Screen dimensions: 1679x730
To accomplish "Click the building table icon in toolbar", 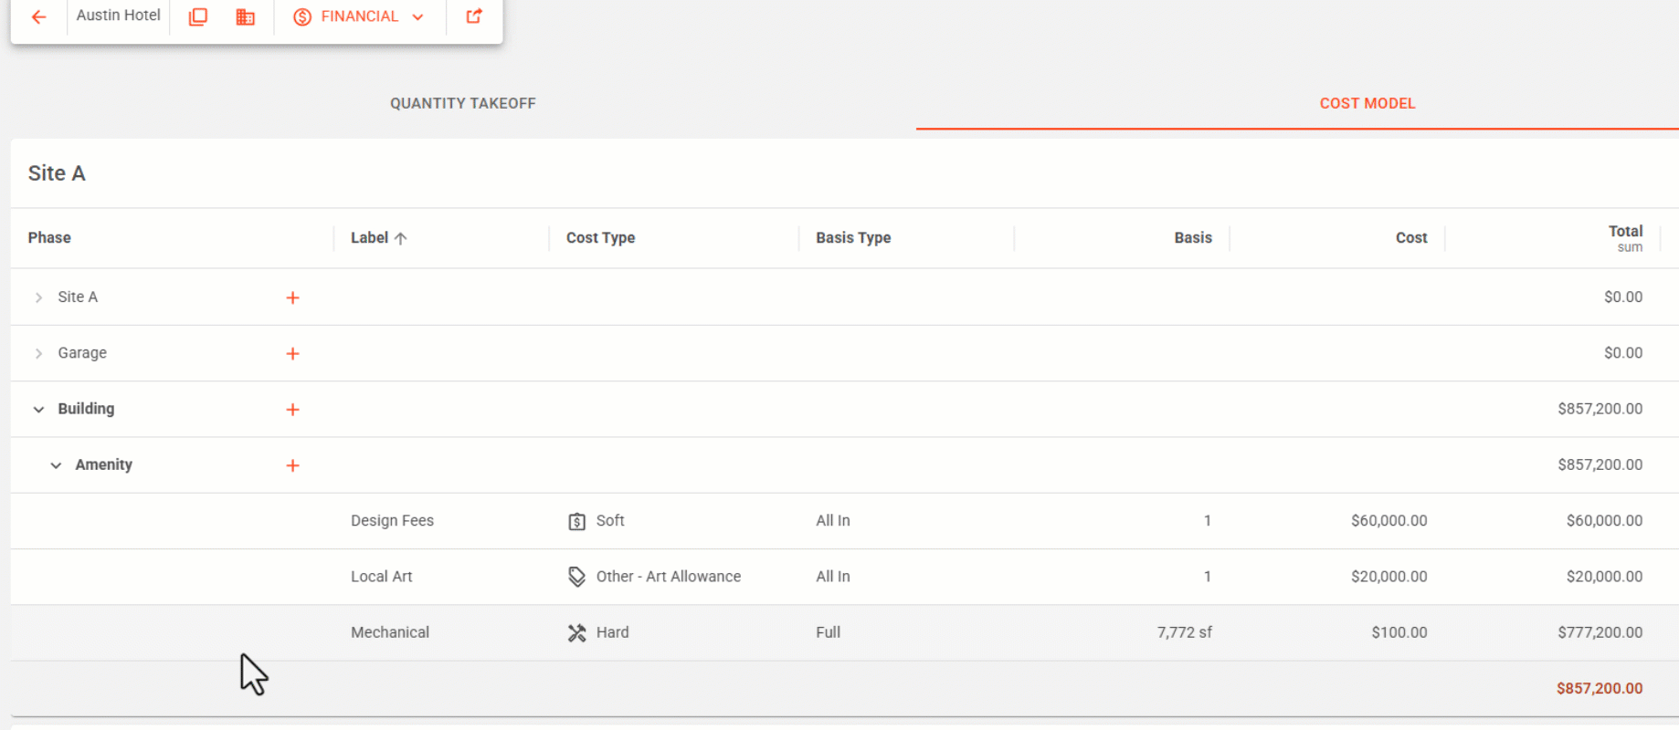I will click(245, 16).
